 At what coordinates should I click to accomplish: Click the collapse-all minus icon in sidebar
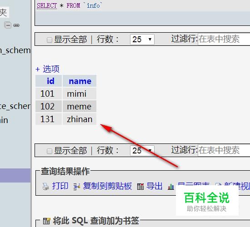(x=8, y=25)
